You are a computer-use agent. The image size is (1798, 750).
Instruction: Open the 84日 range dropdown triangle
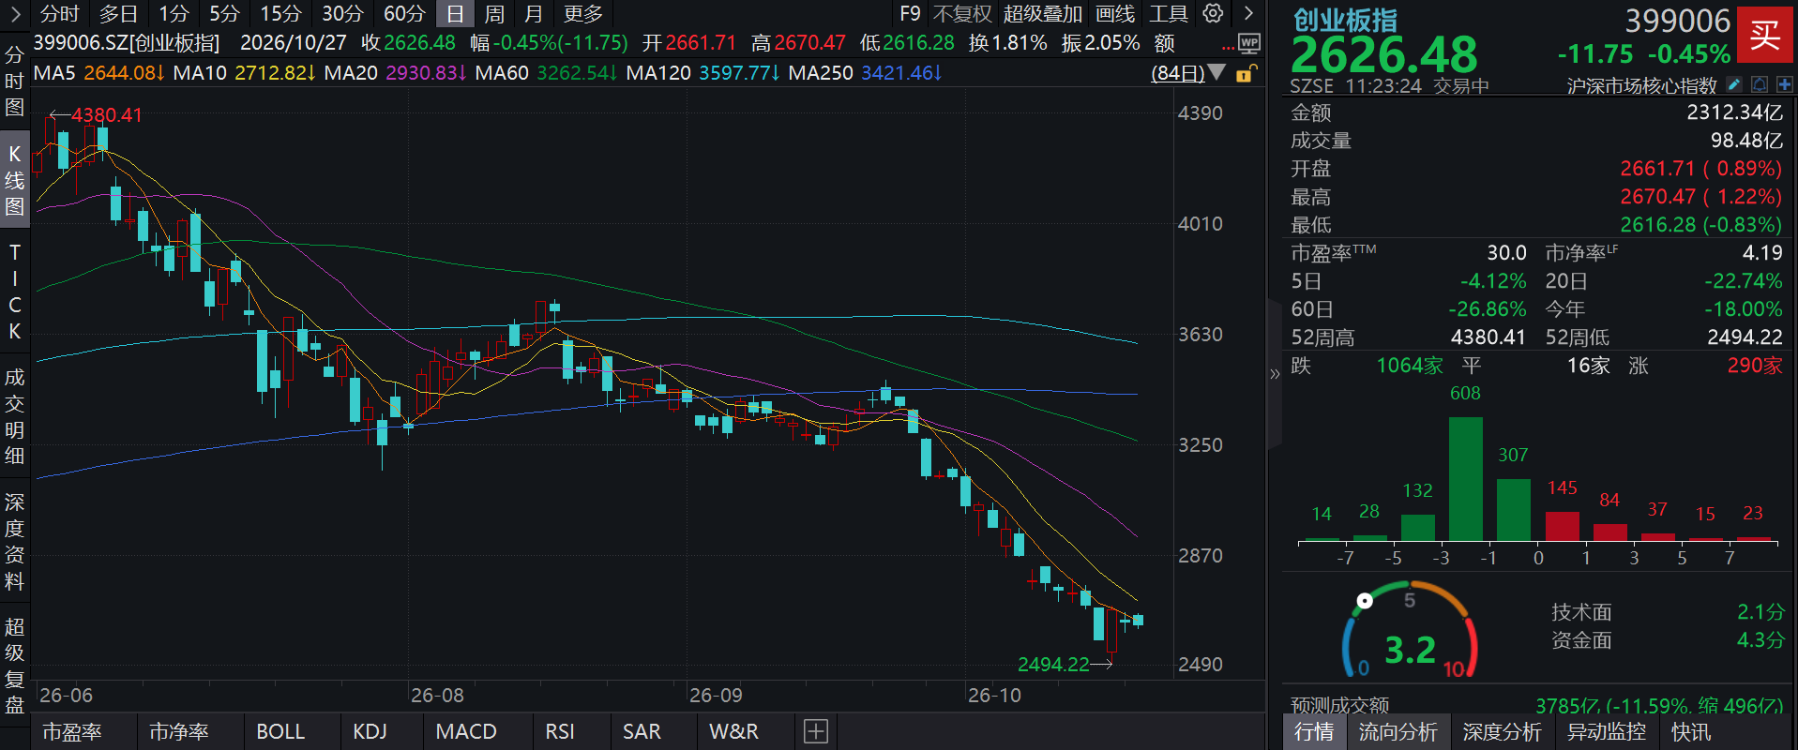tap(1216, 72)
